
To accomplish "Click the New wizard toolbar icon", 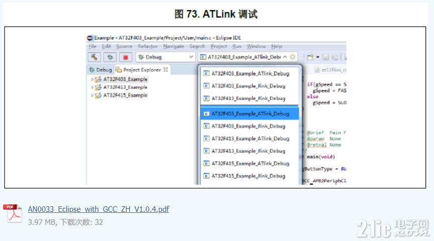I will [x=310, y=57].
